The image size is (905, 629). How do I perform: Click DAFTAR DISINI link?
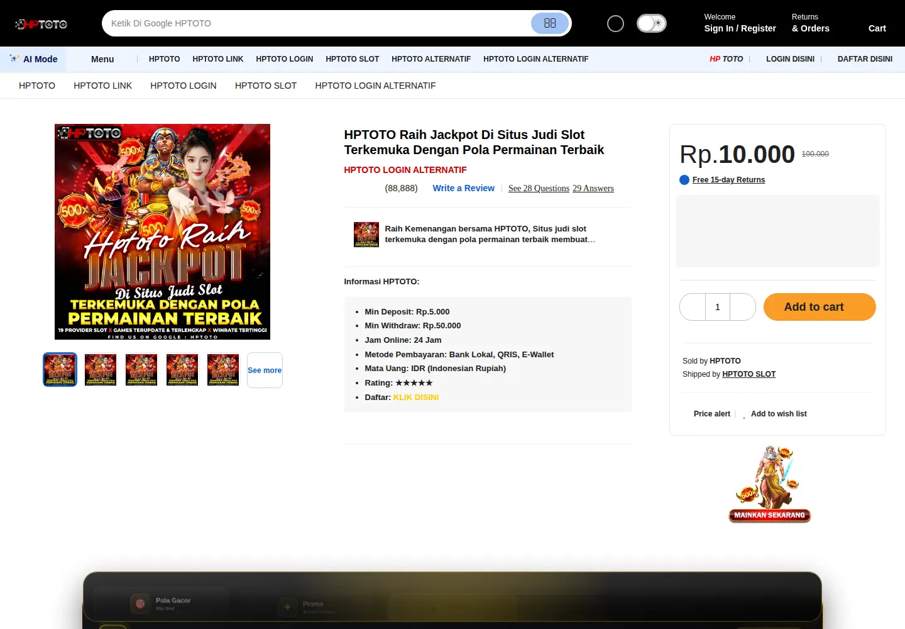click(865, 59)
